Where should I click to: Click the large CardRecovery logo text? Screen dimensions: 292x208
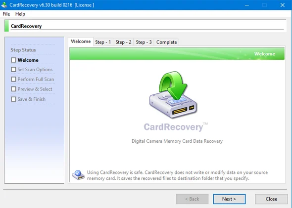click(175, 127)
